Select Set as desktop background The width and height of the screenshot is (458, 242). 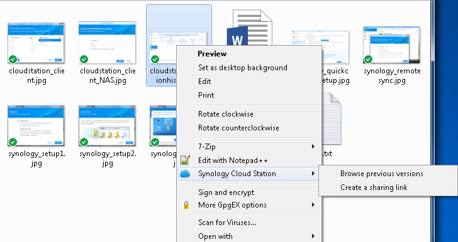(x=243, y=68)
